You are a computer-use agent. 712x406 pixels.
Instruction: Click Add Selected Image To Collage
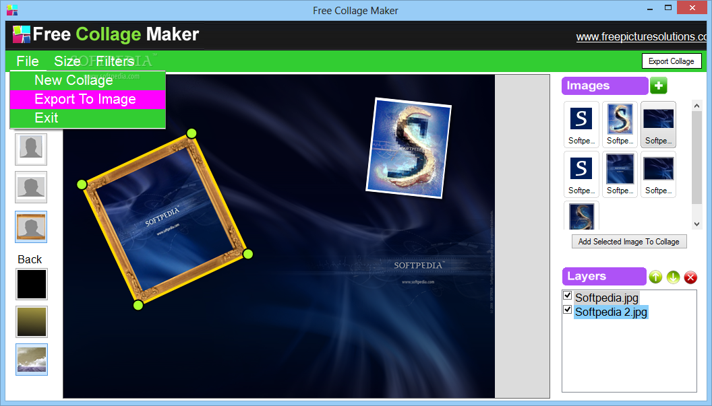click(629, 242)
